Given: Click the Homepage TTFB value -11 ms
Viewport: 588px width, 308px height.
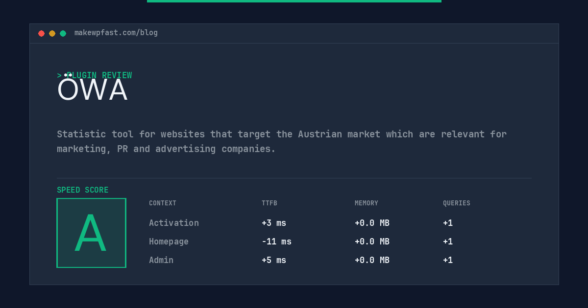Looking at the screenshot, I should tap(276, 242).
